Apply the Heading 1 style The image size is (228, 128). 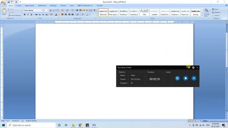coord(124,12)
